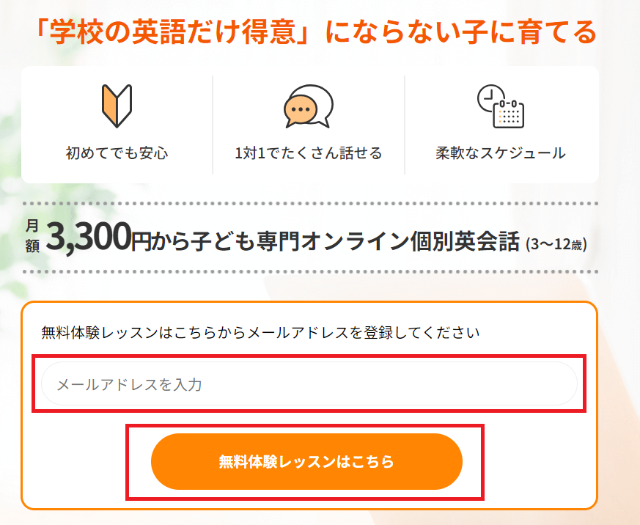The image size is (640, 525).
Task: Click the clock and calendar schedule icon
Action: [x=500, y=107]
